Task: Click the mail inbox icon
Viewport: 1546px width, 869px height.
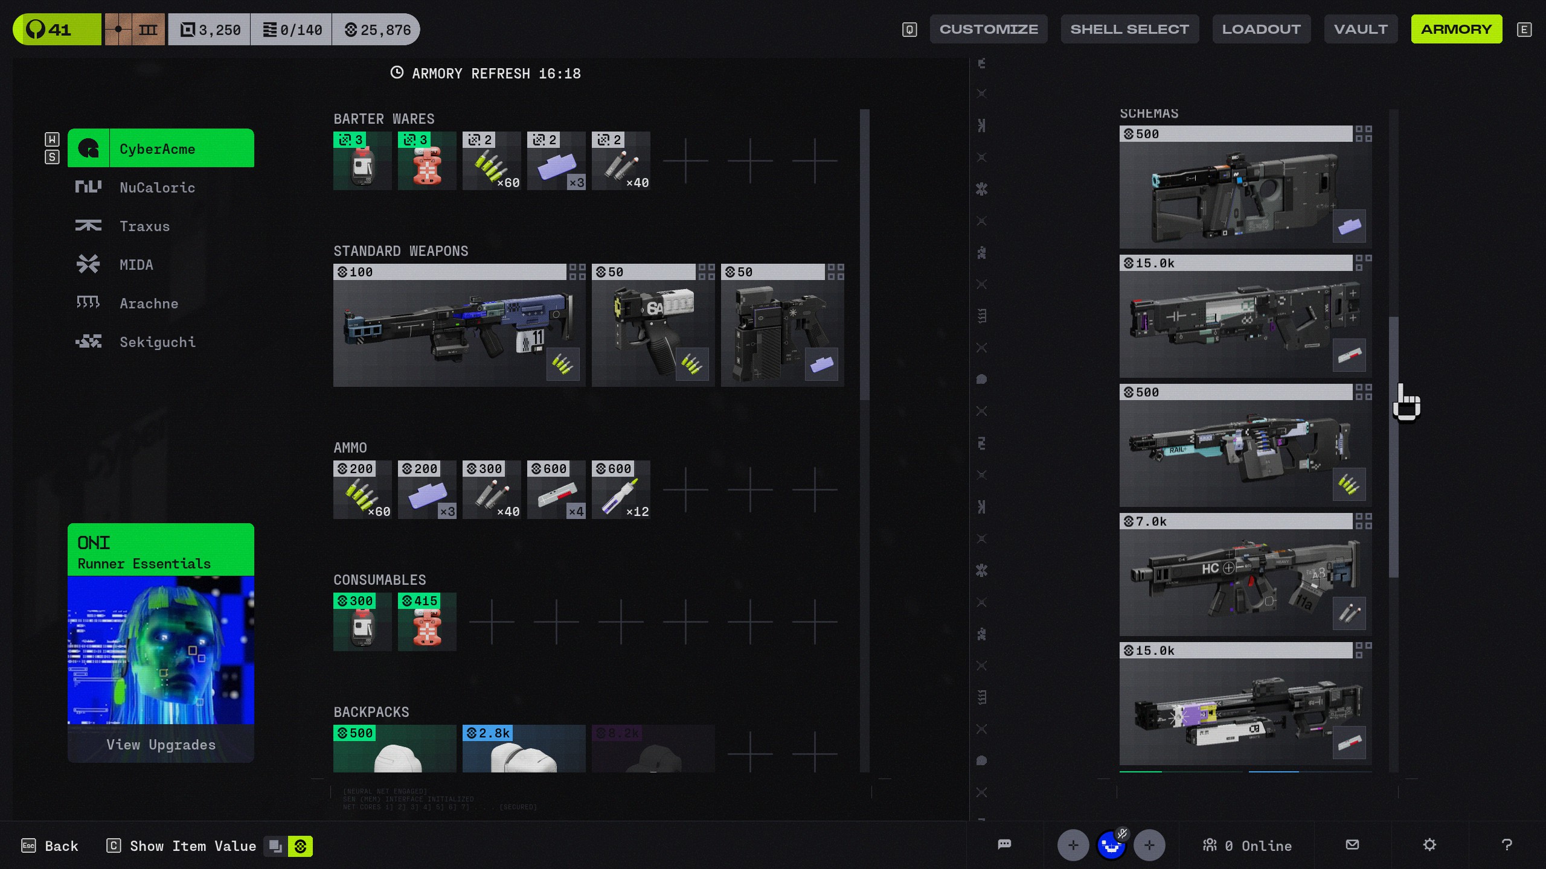Action: coord(1352,845)
